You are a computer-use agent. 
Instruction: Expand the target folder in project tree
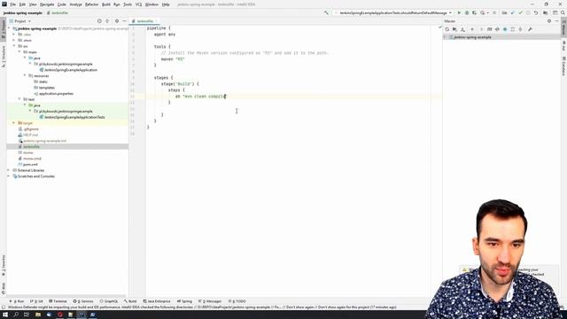[x=14, y=123]
